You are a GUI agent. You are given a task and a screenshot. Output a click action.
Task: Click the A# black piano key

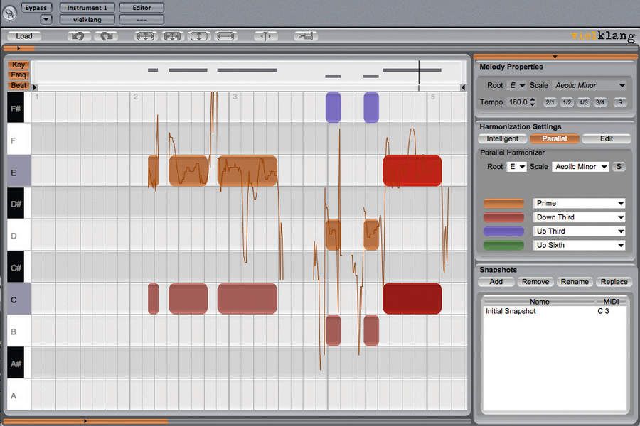coord(16,363)
